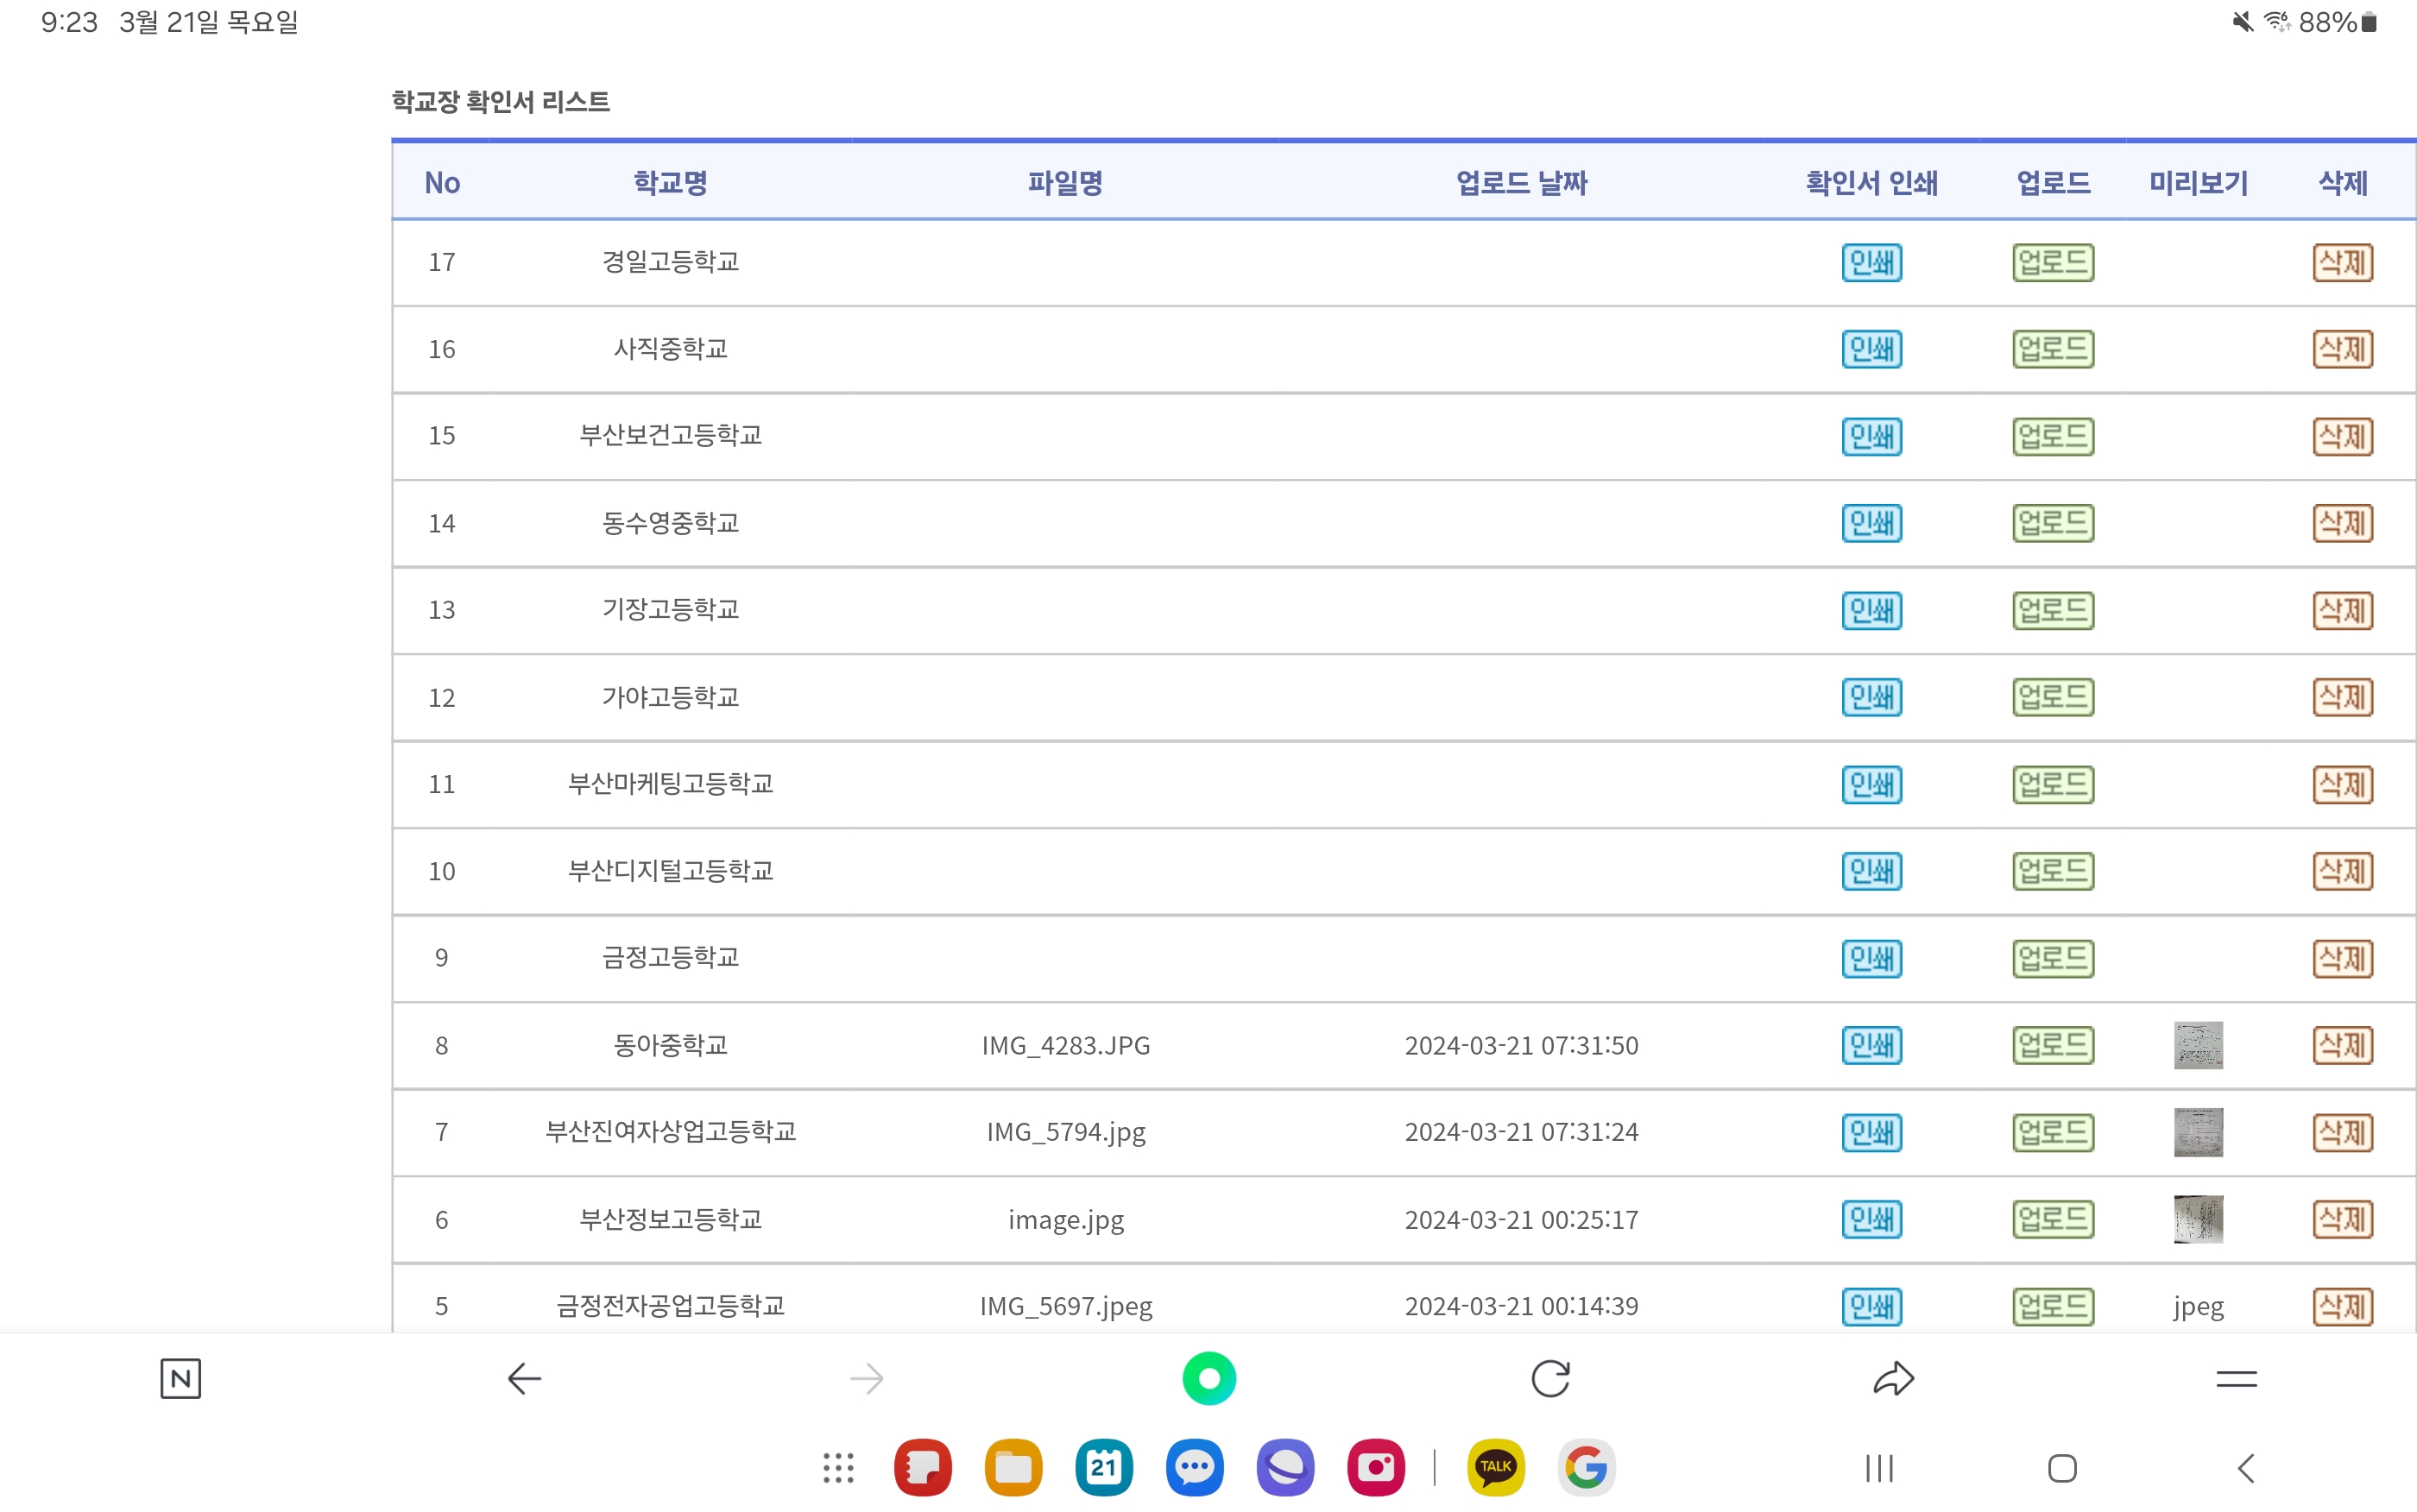Print certificate for 금정전자공업고등학교

(x=1872, y=1306)
